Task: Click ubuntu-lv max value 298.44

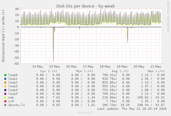Action: pos(143,105)
